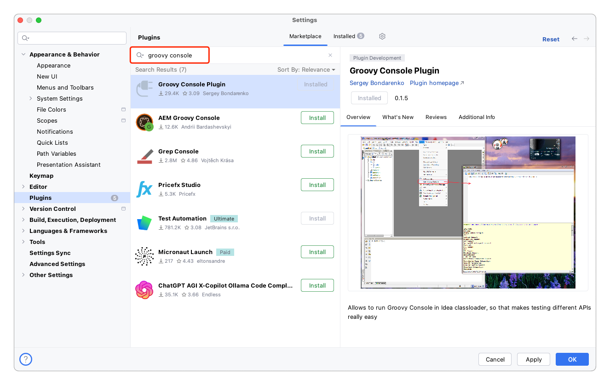Click the magnifier icon in plugin search
This screenshot has width=610, height=385.
click(140, 55)
